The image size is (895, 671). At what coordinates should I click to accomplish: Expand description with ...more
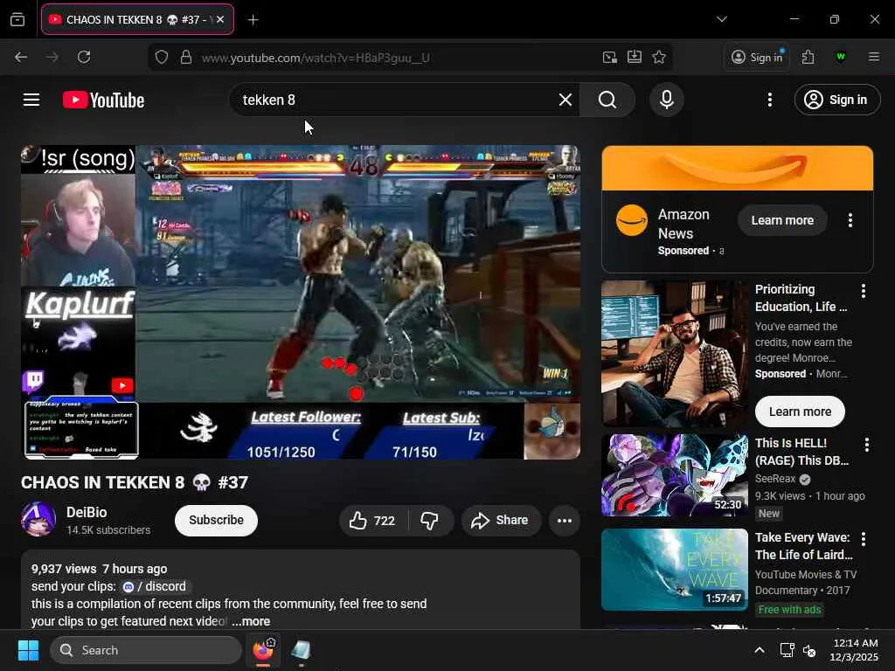click(x=251, y=621)
